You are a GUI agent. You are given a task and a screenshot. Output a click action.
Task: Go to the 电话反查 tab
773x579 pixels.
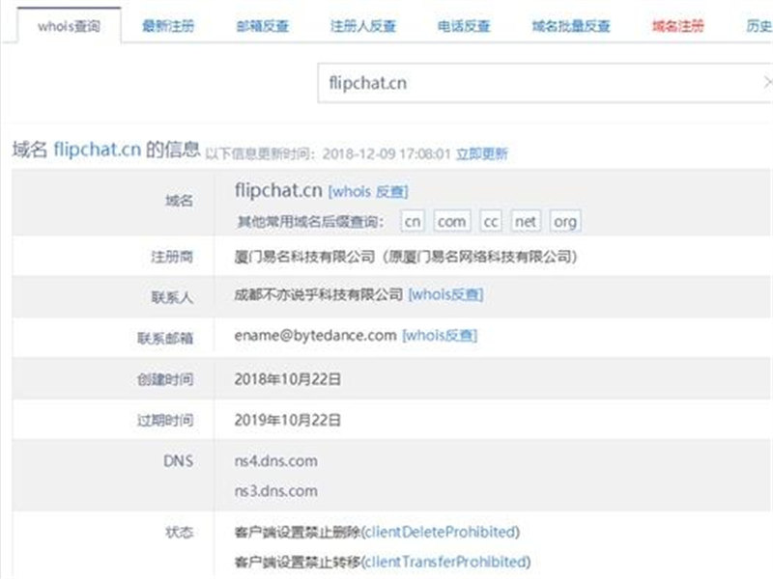(464, 26)
